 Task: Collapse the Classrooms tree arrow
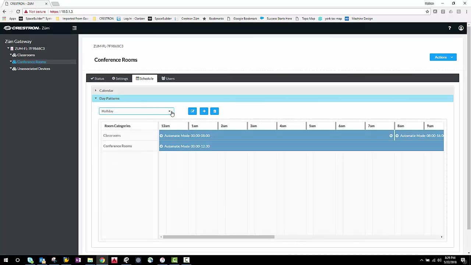(11, 55)
